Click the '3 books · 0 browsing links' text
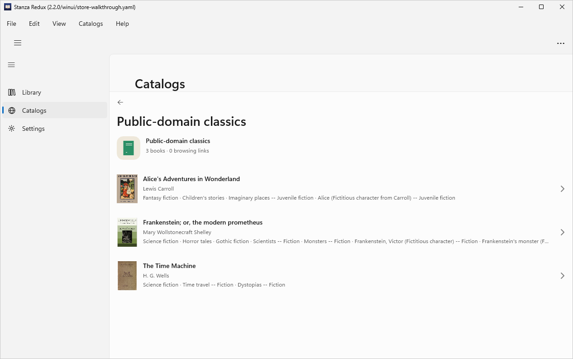This screenshot has width=573, height=359. tap(177, 151)
